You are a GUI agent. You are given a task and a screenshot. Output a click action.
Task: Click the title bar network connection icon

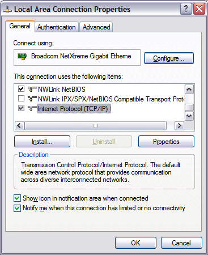[7, 9]
